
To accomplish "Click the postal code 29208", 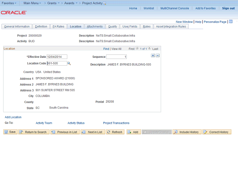I will pos(110,101).
